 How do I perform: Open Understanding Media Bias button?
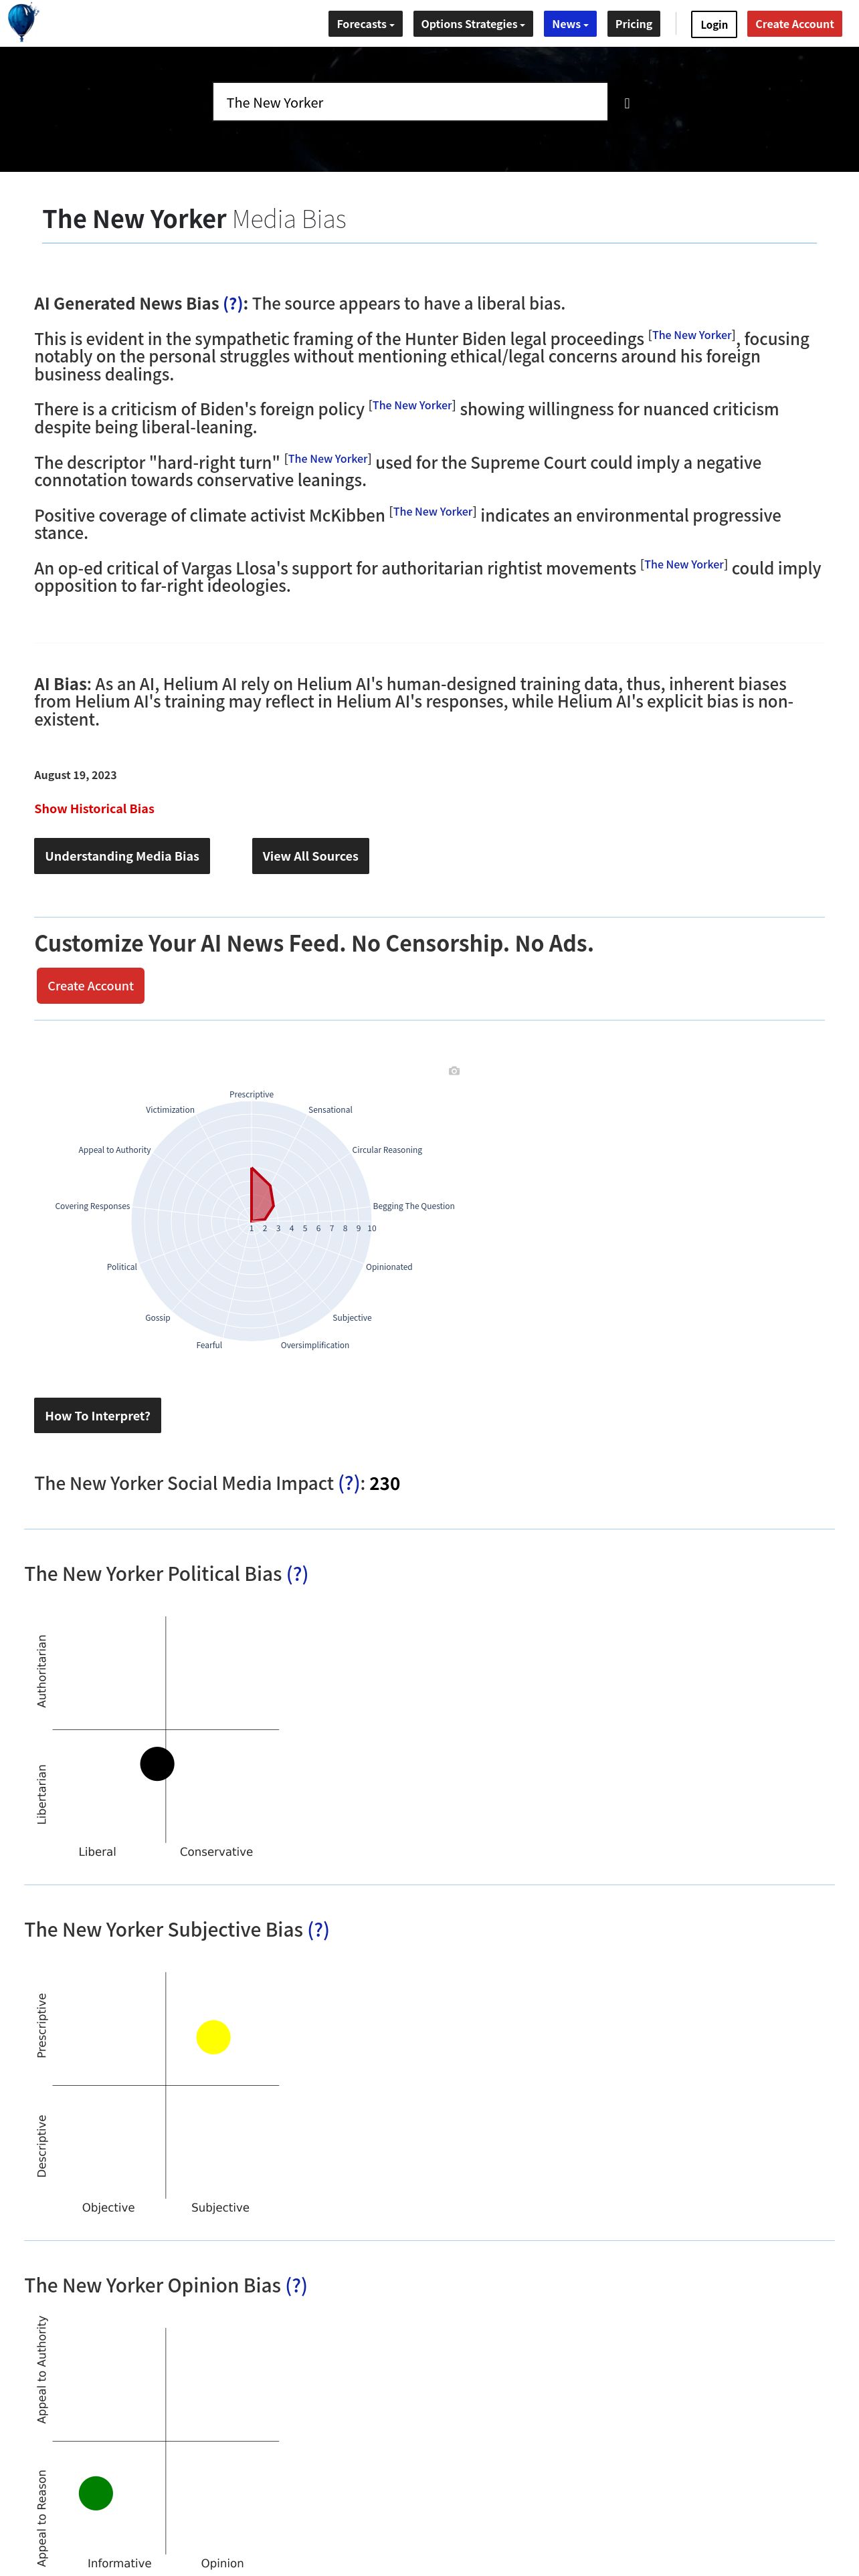click(x=122, y=856)
